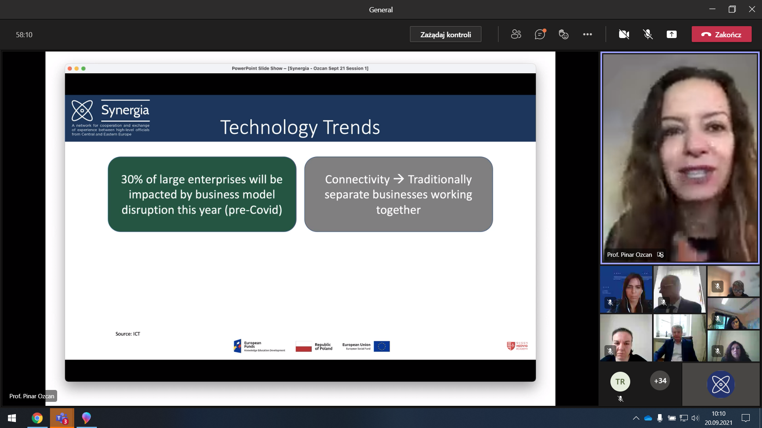
Task: Switch to Microsoft Teams taskbar icon
Action: tap(62, 418)
